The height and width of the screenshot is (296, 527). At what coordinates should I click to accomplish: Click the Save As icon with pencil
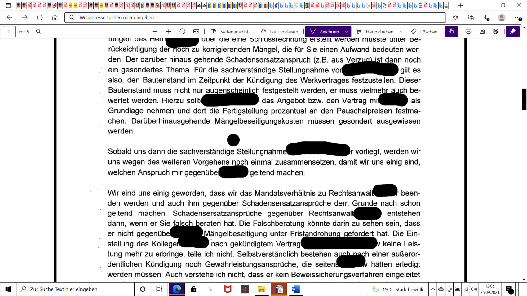tap(496, 32)
